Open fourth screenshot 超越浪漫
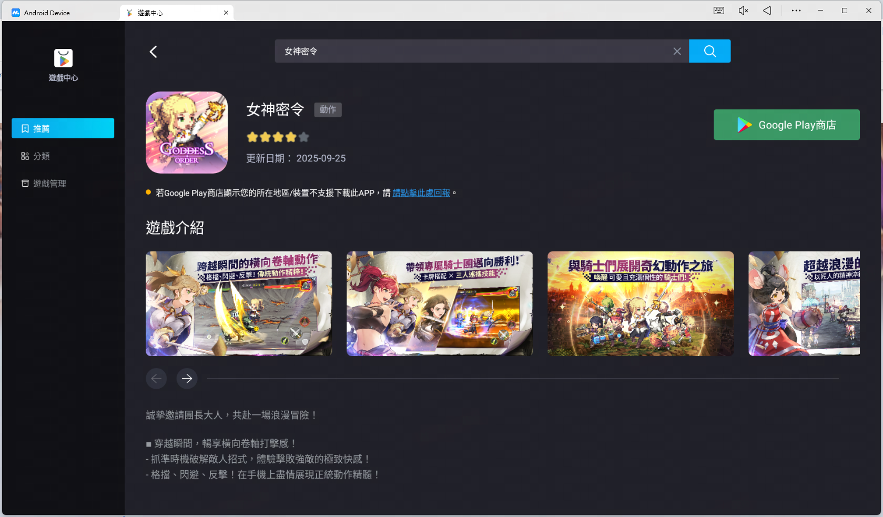This screenshot has height=517, width=883. [804, 303]
